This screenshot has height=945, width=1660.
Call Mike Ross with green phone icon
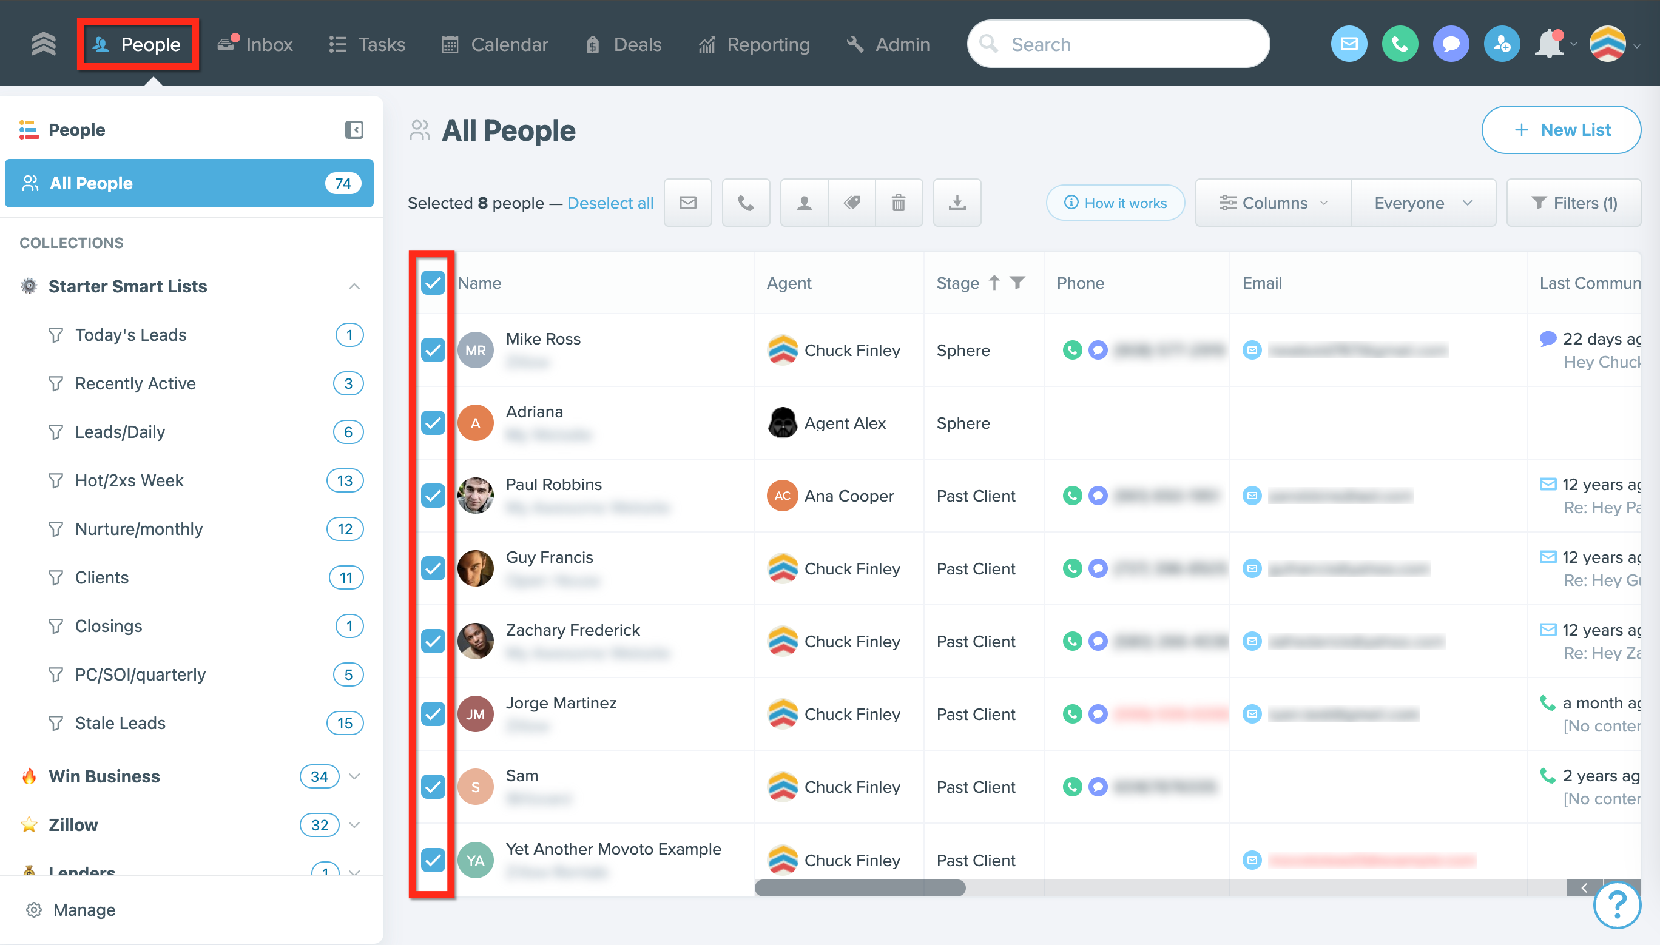[x=1073, y=351]
